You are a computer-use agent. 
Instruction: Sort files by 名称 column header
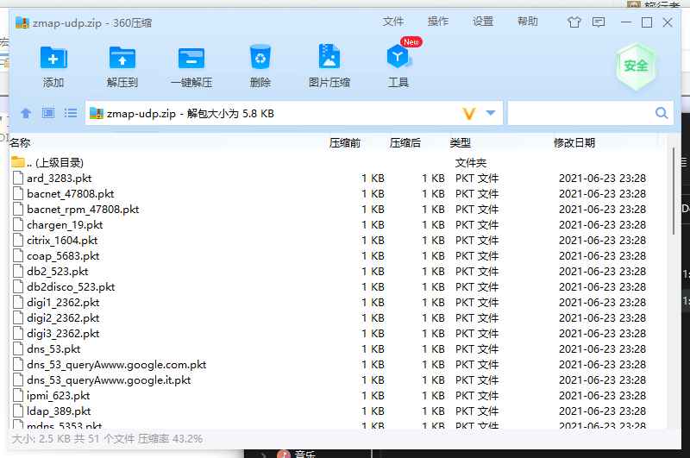(20, 142)
